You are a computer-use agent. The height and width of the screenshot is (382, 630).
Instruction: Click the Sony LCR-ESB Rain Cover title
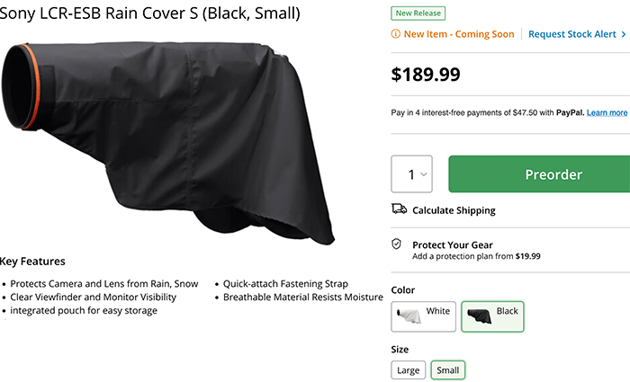(x=150, y=14)
